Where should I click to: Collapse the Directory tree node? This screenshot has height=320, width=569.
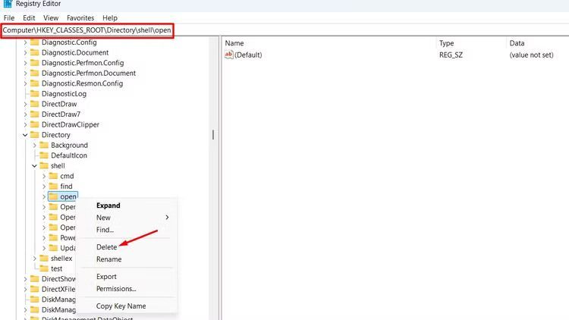[26, 135]
